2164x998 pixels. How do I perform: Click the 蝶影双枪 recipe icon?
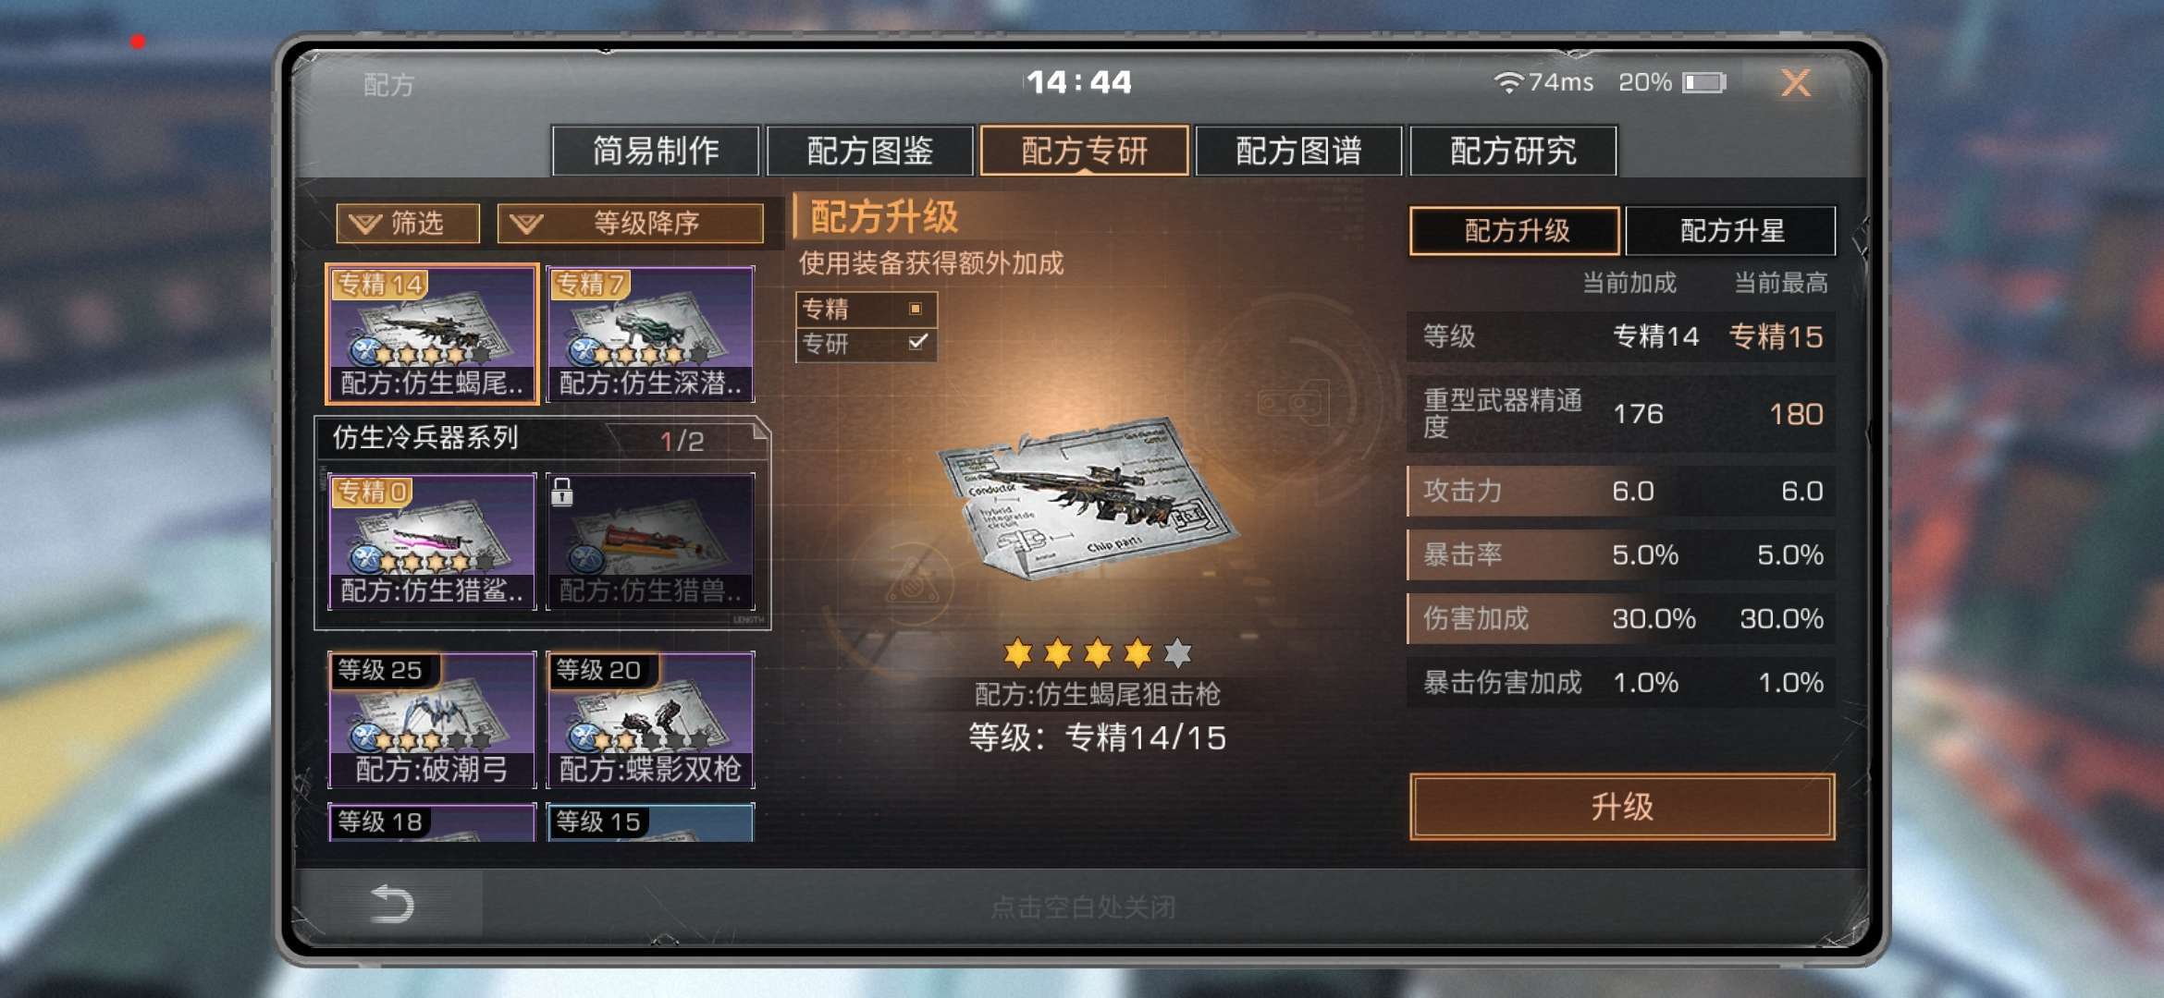650,720
